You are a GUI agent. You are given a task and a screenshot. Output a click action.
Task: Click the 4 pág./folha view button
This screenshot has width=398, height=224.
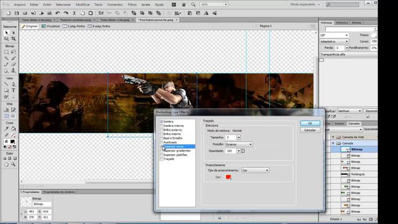pos(99,26)
